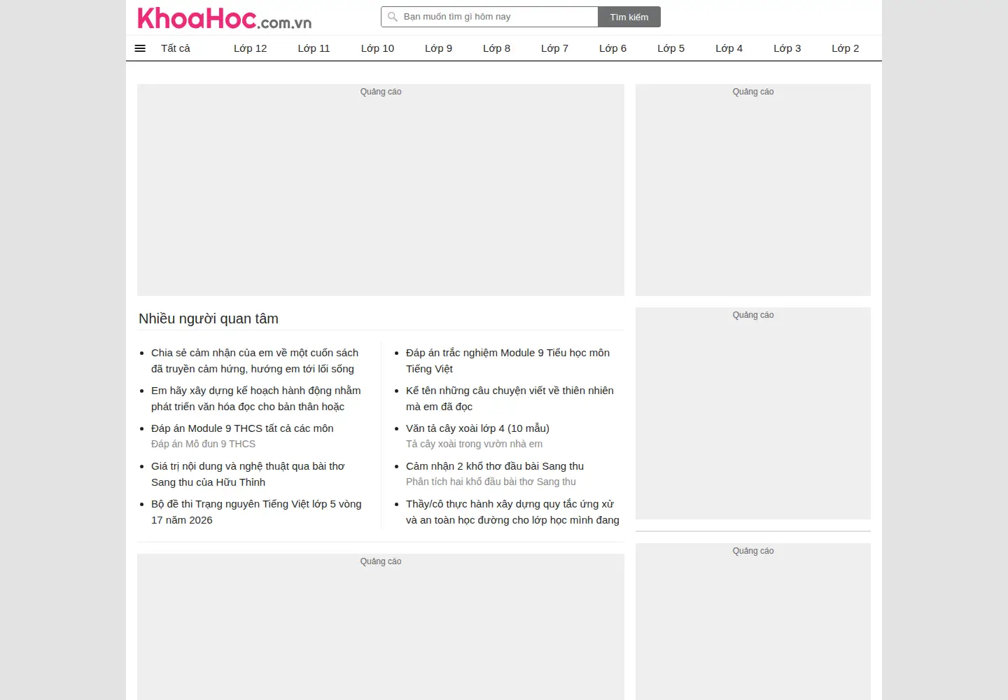Image resolution: width=1008 pixels, height=700 pixels.
Task: Click the KhoaHoc.com.vn logo
Action: coord(224,18)
